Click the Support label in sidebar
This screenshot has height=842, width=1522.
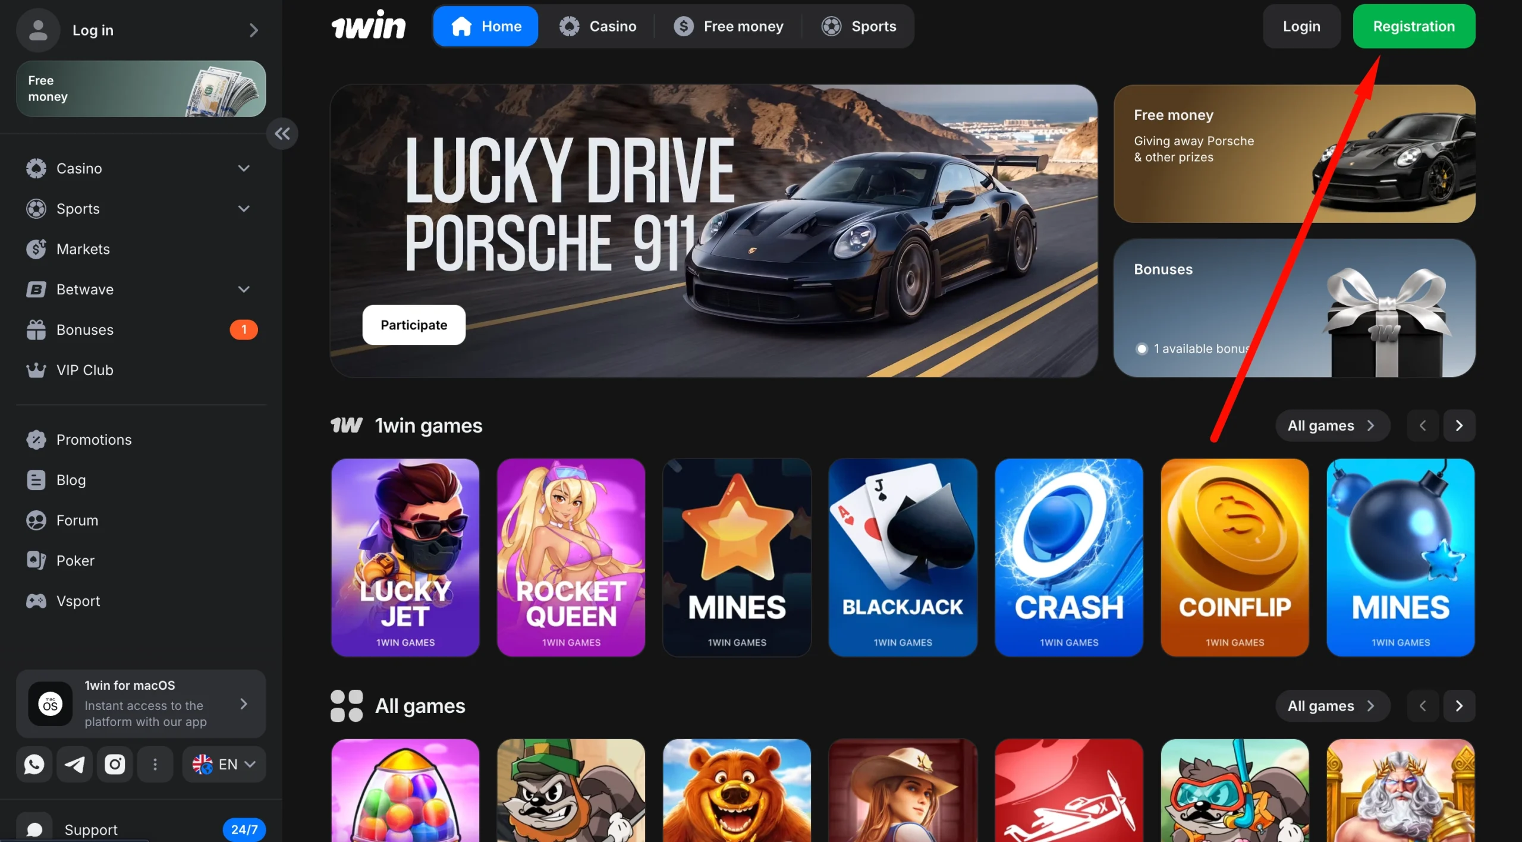point(91,830)
